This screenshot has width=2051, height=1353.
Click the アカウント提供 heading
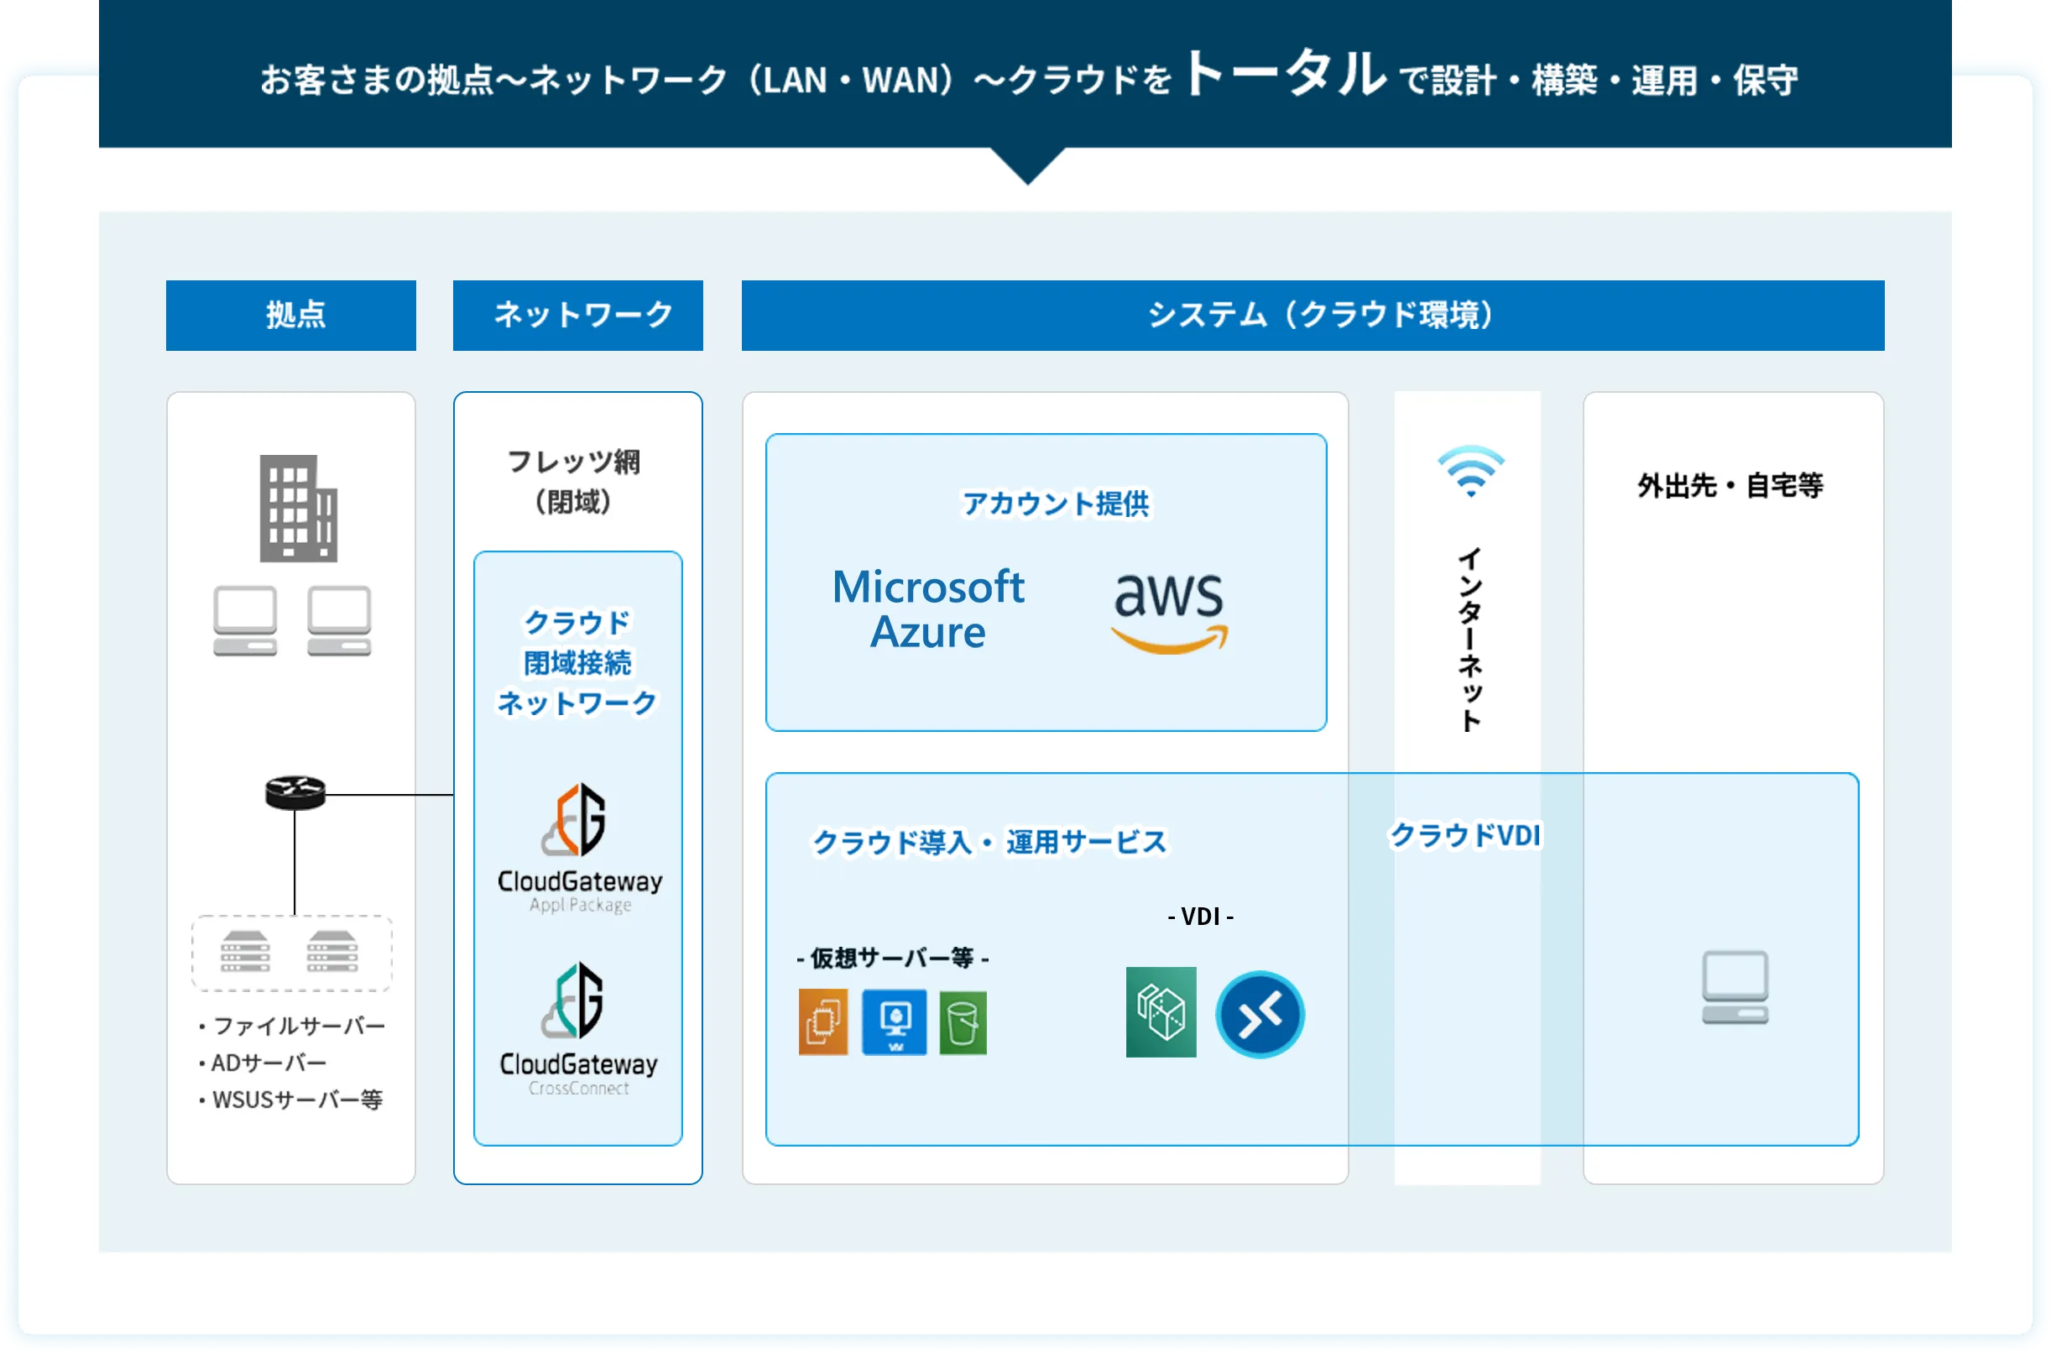pos(1055,503)
